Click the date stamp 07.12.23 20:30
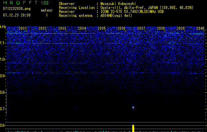 coord(17,15)
